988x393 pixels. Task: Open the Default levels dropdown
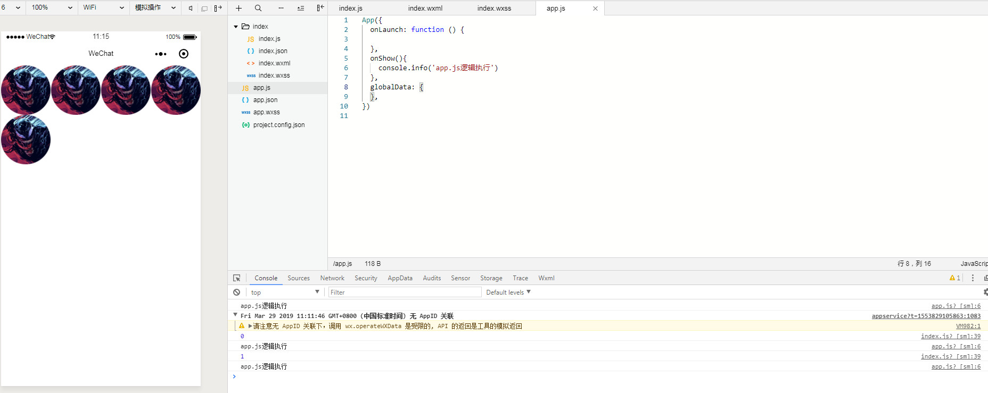(508, 292)
